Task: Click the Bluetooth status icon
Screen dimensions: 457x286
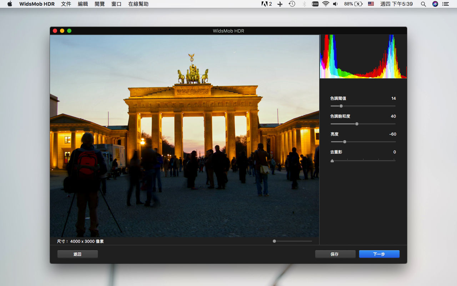Action: point(304,4)
